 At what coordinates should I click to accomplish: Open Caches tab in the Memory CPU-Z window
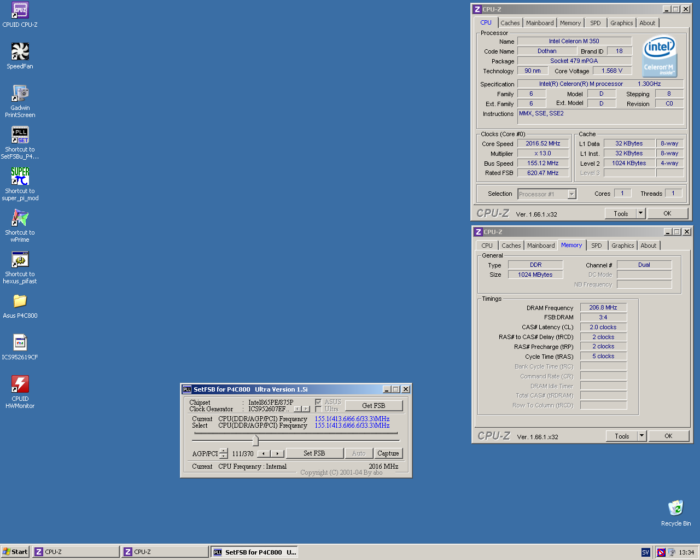point(511,246)
